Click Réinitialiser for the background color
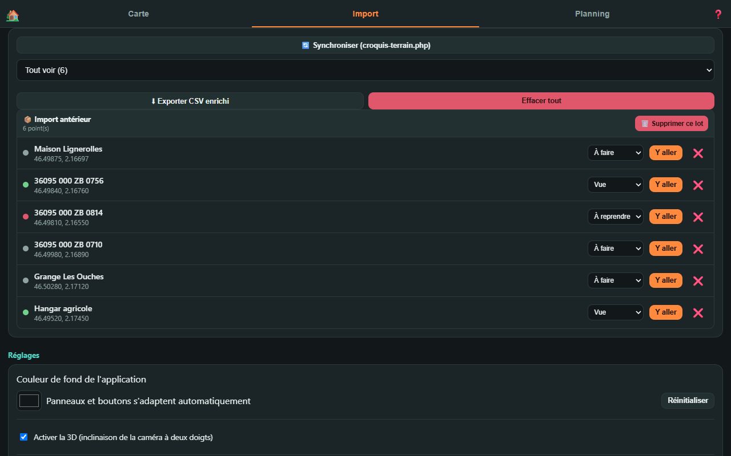The height and width of the screenshot is (456, 731). pos(688,401)
